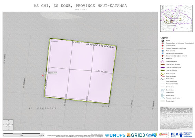
Task: Click the Hôpital symbol in the legend
Action: pos(162,41)
